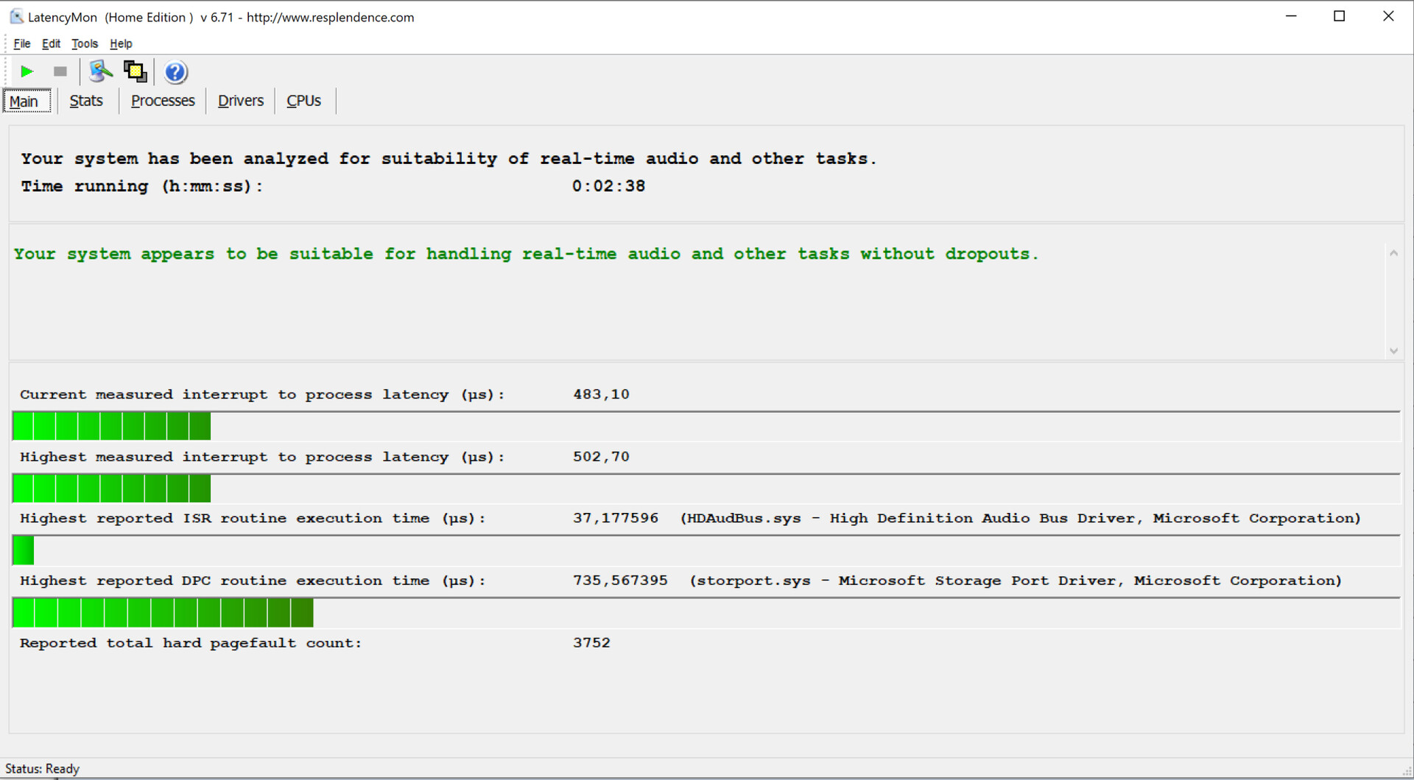Image resolution: width=1414 pixels, height=780 pixels.
Task: Select the pagefault count 3752
Action: pos(591,643)
